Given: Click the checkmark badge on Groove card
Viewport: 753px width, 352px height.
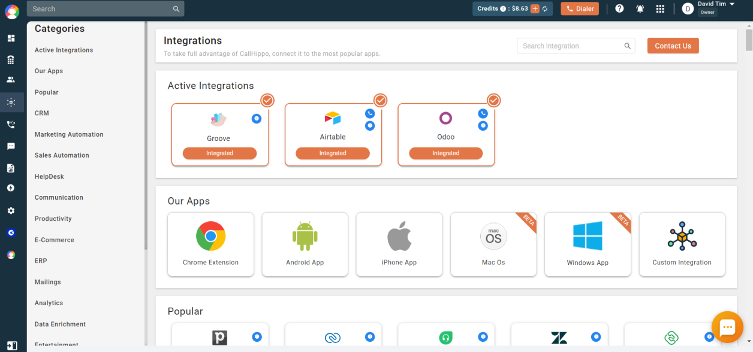Looking at the screenshot, I should click(267, 100).
